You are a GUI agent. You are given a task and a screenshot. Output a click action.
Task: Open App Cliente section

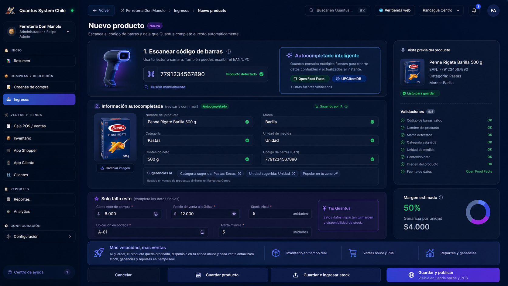[39, 163]
